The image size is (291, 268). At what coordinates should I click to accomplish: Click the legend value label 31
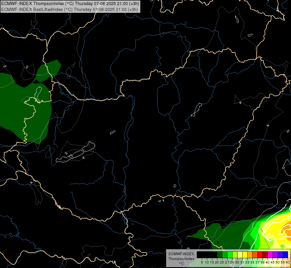click(242, 262)
